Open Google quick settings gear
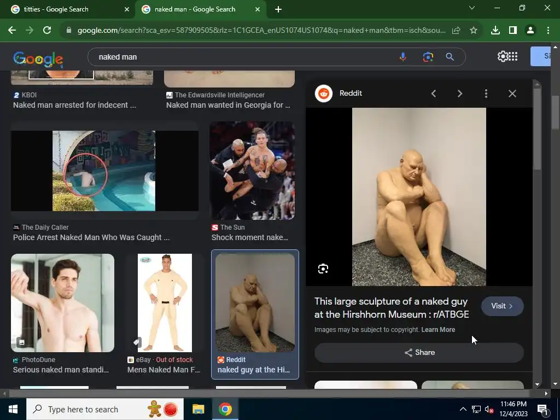 pyautogui.click(x=503, y=56)
